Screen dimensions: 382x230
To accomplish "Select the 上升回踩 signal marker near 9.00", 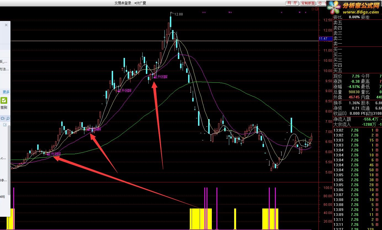I will pyautogui.click(x=124, y=90).
